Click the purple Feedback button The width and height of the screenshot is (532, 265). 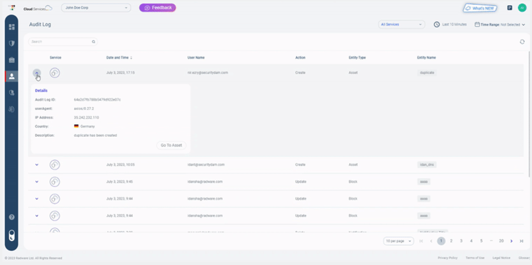158,8
